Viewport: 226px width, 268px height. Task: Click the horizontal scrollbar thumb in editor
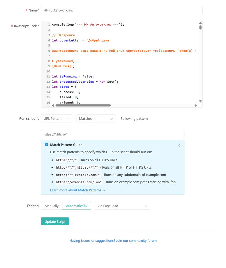point(83,105)
